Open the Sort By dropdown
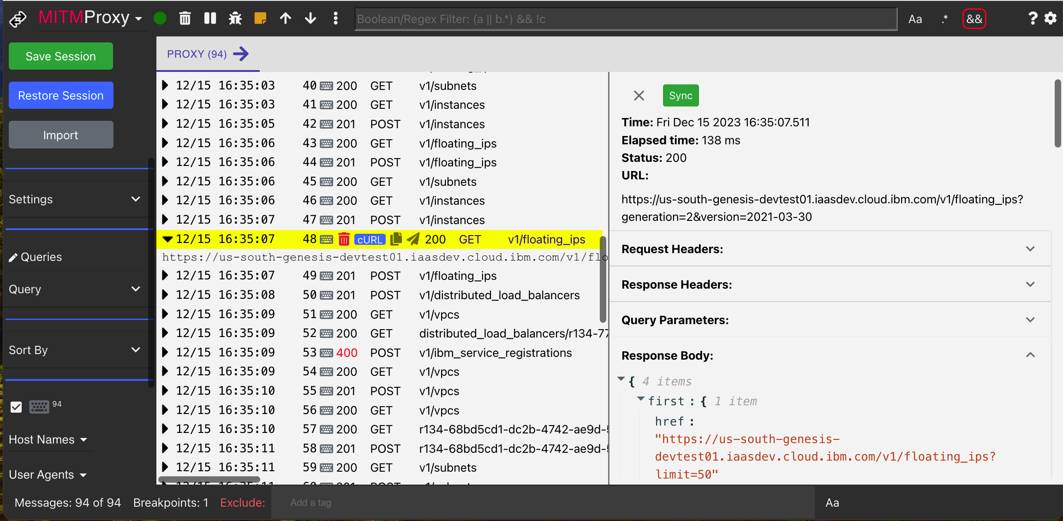This screenshot has height=521, width=1063. click(75, 350)
